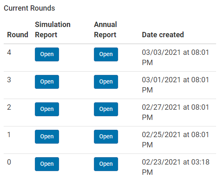Click round number 0 cell
The width and height of the screenshot is (221, 185).
pyautogui.click(x=9, y=162)
